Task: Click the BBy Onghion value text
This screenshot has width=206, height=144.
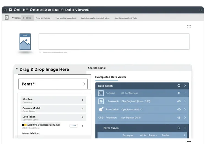Action: (136, 101)
